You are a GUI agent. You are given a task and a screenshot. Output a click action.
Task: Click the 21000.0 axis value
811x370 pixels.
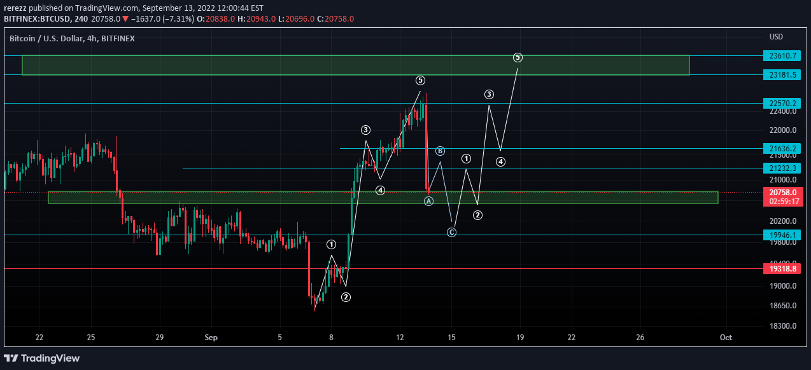[x=783, y=180]
